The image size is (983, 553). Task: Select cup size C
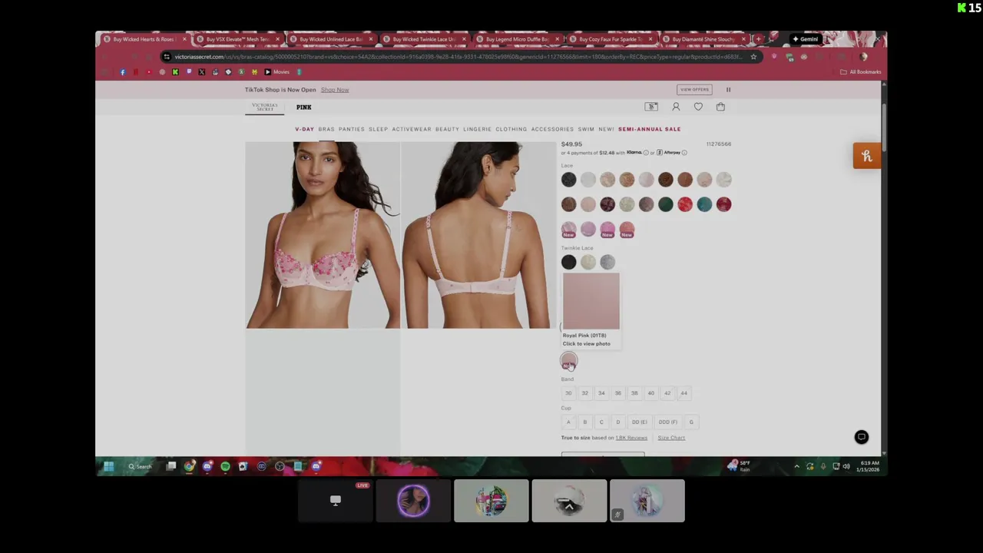pos(601,422)
